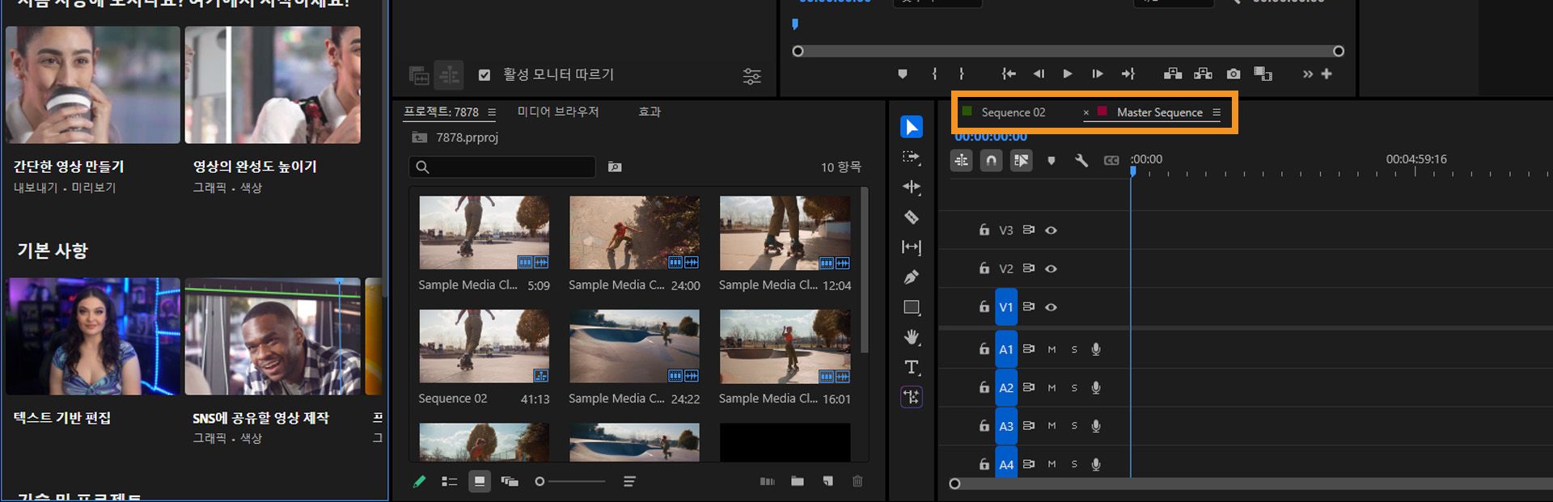The image size is (1553, 502).
Task: Open sort icons menu in Project panel
Action: click(x=629, y=481)
